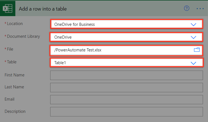Select the '/PowerAutomate Test.xlsx' file path text
Screen dimensions: 208x122
(x=80, y=50)
